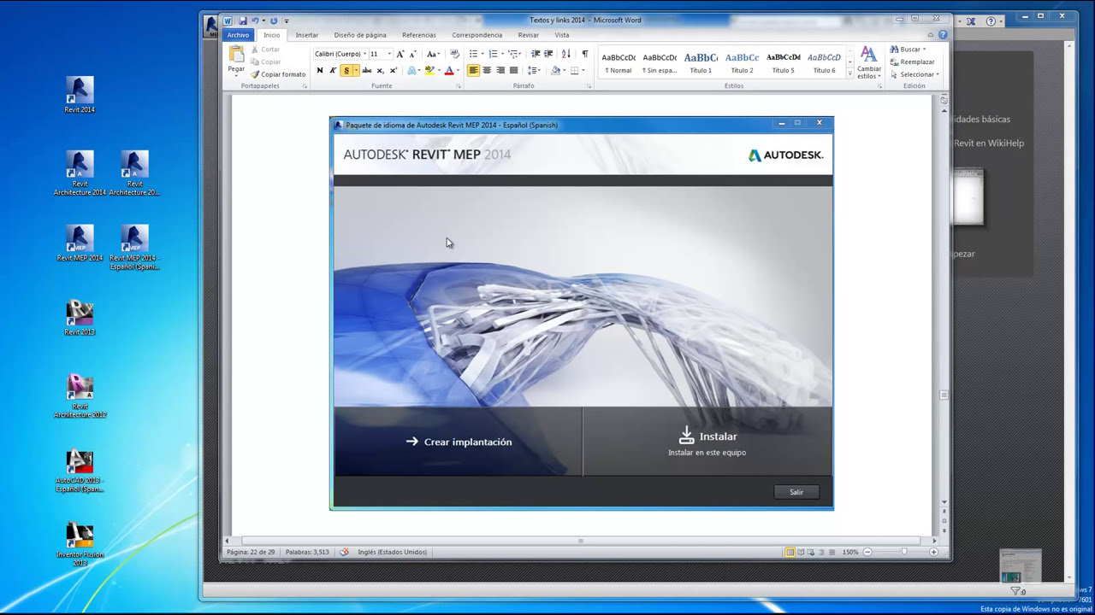
Task: Click the shading paint bucket icon
Action: pyautogui.click(x=555, y=71)
